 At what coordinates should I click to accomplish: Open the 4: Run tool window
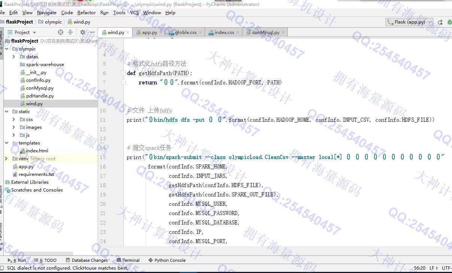17,260
